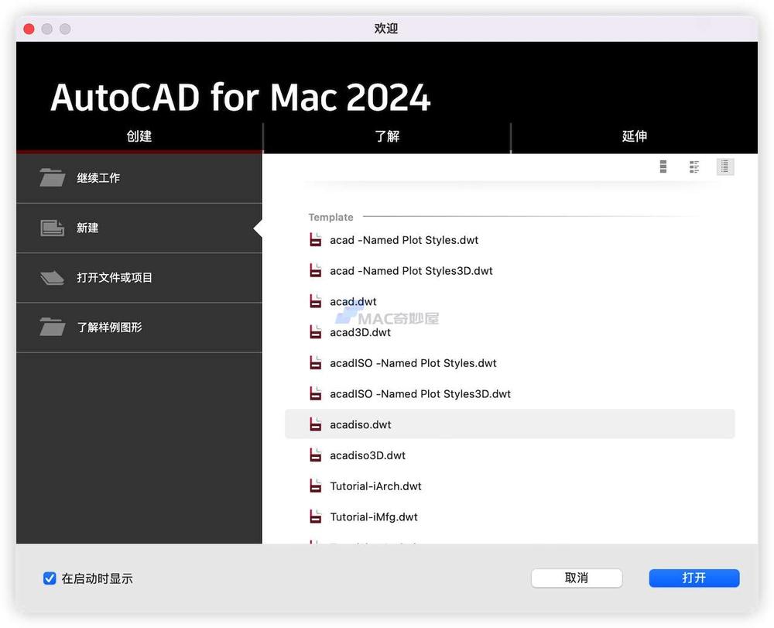Click the file icon of Tutorial-iArch.dwt
The height and width of the screenshot is (628, 774).
316,486
